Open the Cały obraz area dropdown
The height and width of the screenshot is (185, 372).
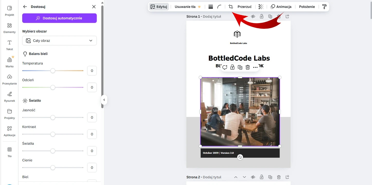(x=59, y=41)
